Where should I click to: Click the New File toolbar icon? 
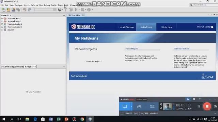click(4, 10)
